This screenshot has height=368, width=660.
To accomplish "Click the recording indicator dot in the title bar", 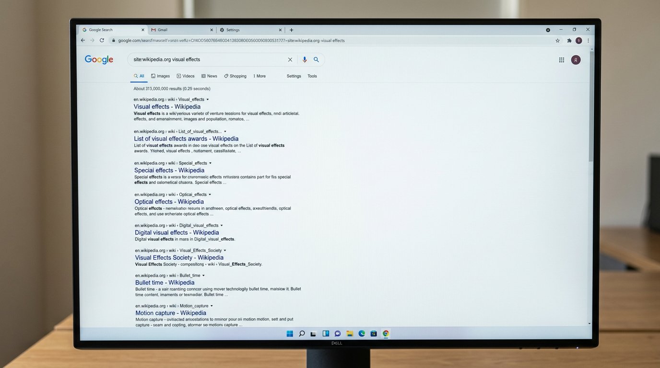I will [x=548, y=30].
